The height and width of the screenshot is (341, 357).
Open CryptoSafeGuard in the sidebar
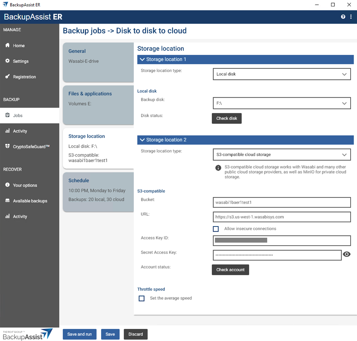tap(30, 147)
